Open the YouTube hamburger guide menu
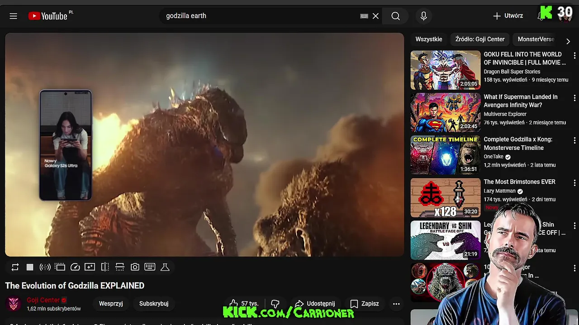 point(13,16)
